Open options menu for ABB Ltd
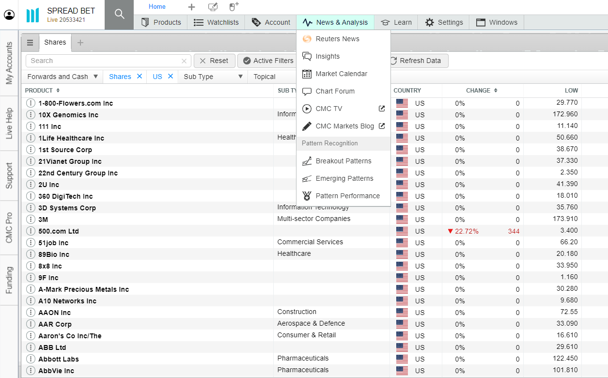 (x=31, y=347)
